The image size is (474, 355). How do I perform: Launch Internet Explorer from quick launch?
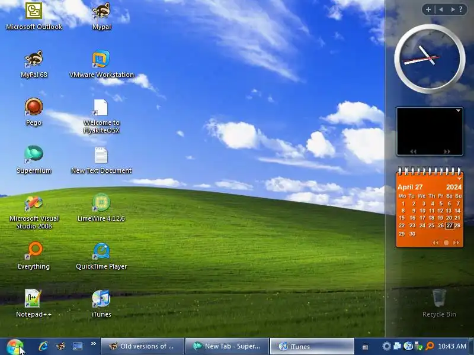(43, 346)
